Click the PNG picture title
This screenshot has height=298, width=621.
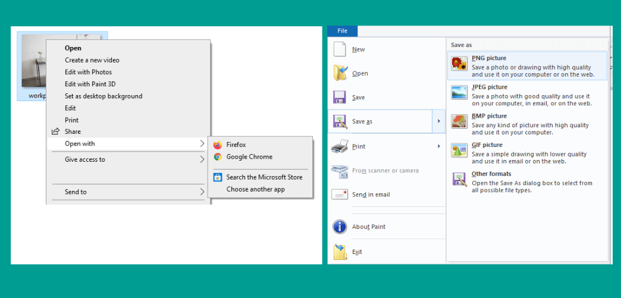(489, 58)
